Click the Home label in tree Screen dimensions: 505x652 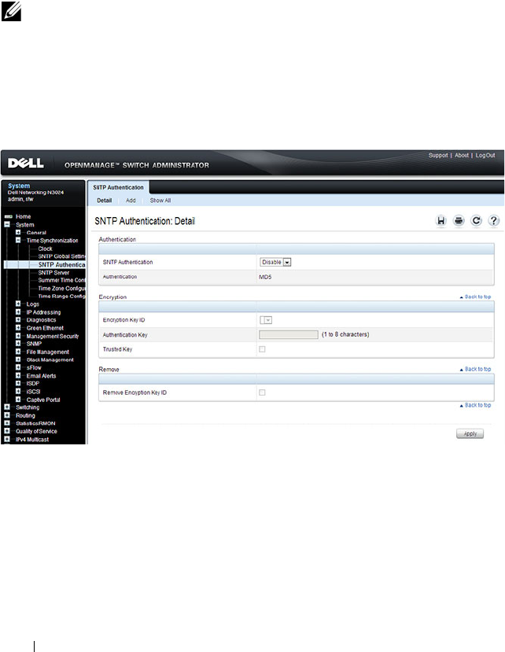click(x=24, y=216)
